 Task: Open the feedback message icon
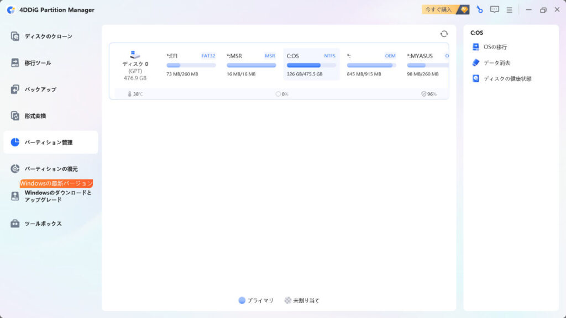[494, 9]
